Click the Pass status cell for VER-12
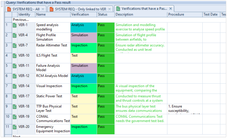 click(x=106, y=78)
